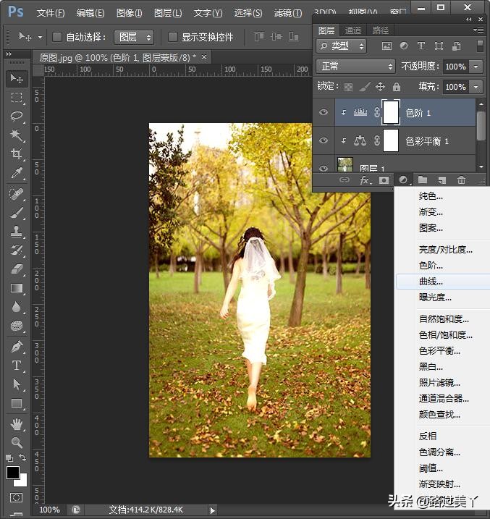Open the 滤镜(T) menu
This screenshot has width=490, height=519.
pos(288,13)
